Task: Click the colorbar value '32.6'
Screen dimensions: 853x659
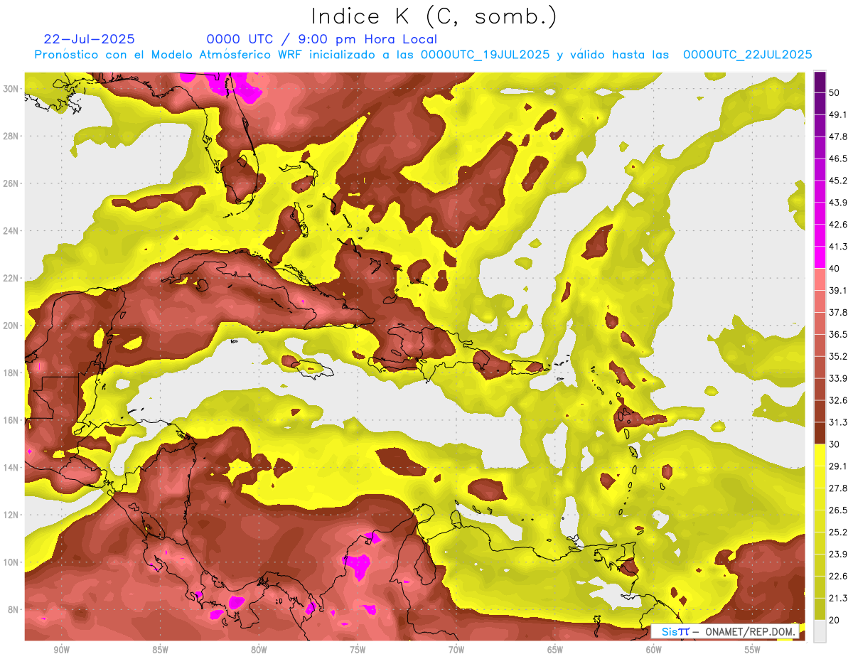Action: point(838,400)
